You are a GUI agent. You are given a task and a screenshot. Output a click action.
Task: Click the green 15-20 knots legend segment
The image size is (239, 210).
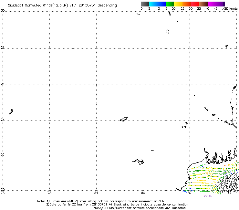(170, 4)
